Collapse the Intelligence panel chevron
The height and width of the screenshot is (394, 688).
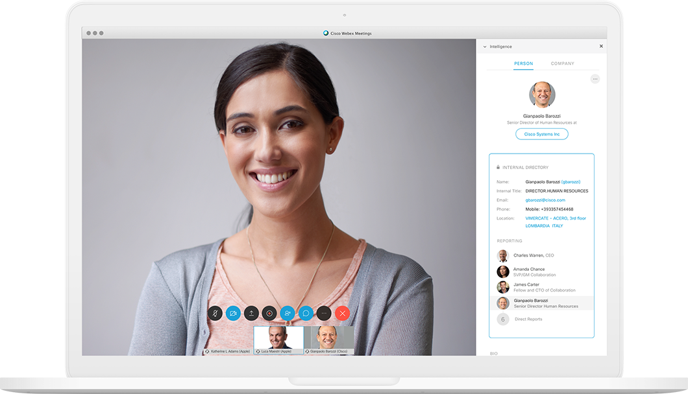coord(484,47)
